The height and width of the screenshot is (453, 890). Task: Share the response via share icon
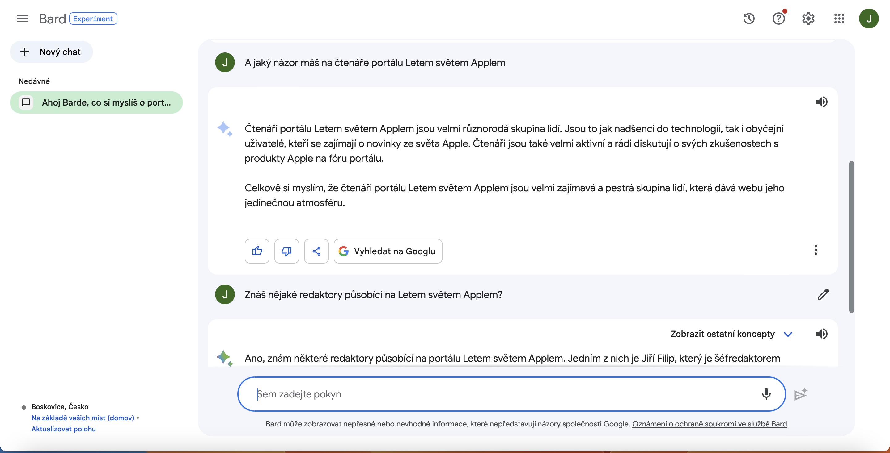click(x=316, y=251)
